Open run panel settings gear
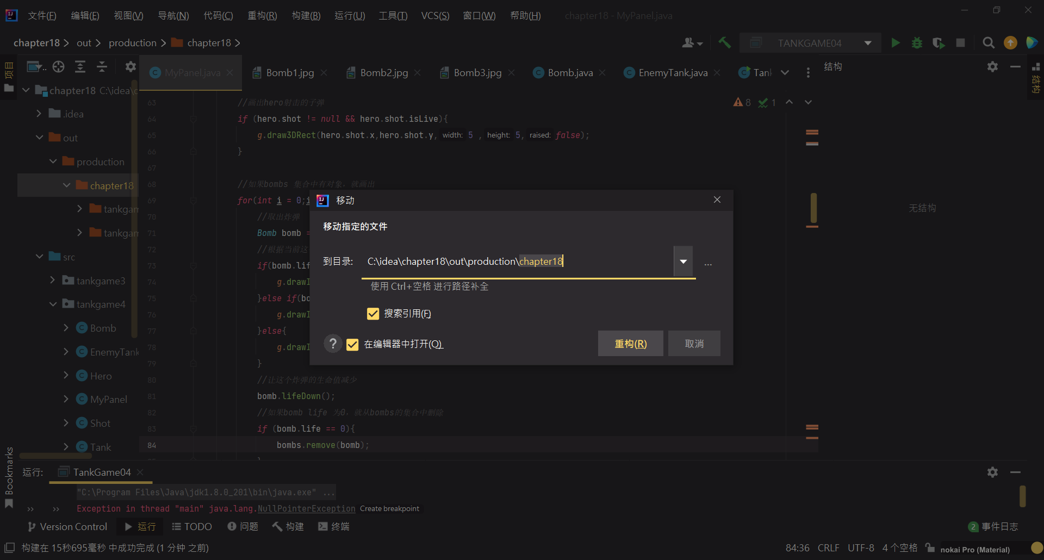Viewport: 1044px width, 560px height. coord(992,472)
